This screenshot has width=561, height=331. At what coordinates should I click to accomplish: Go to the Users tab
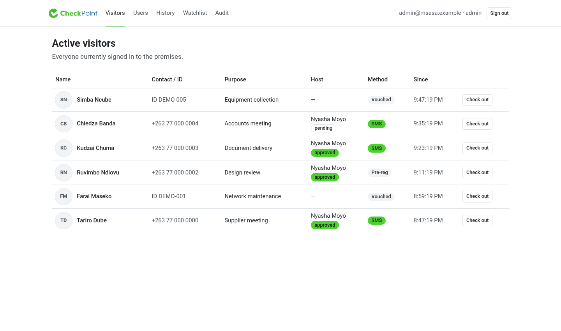point(141,13)
